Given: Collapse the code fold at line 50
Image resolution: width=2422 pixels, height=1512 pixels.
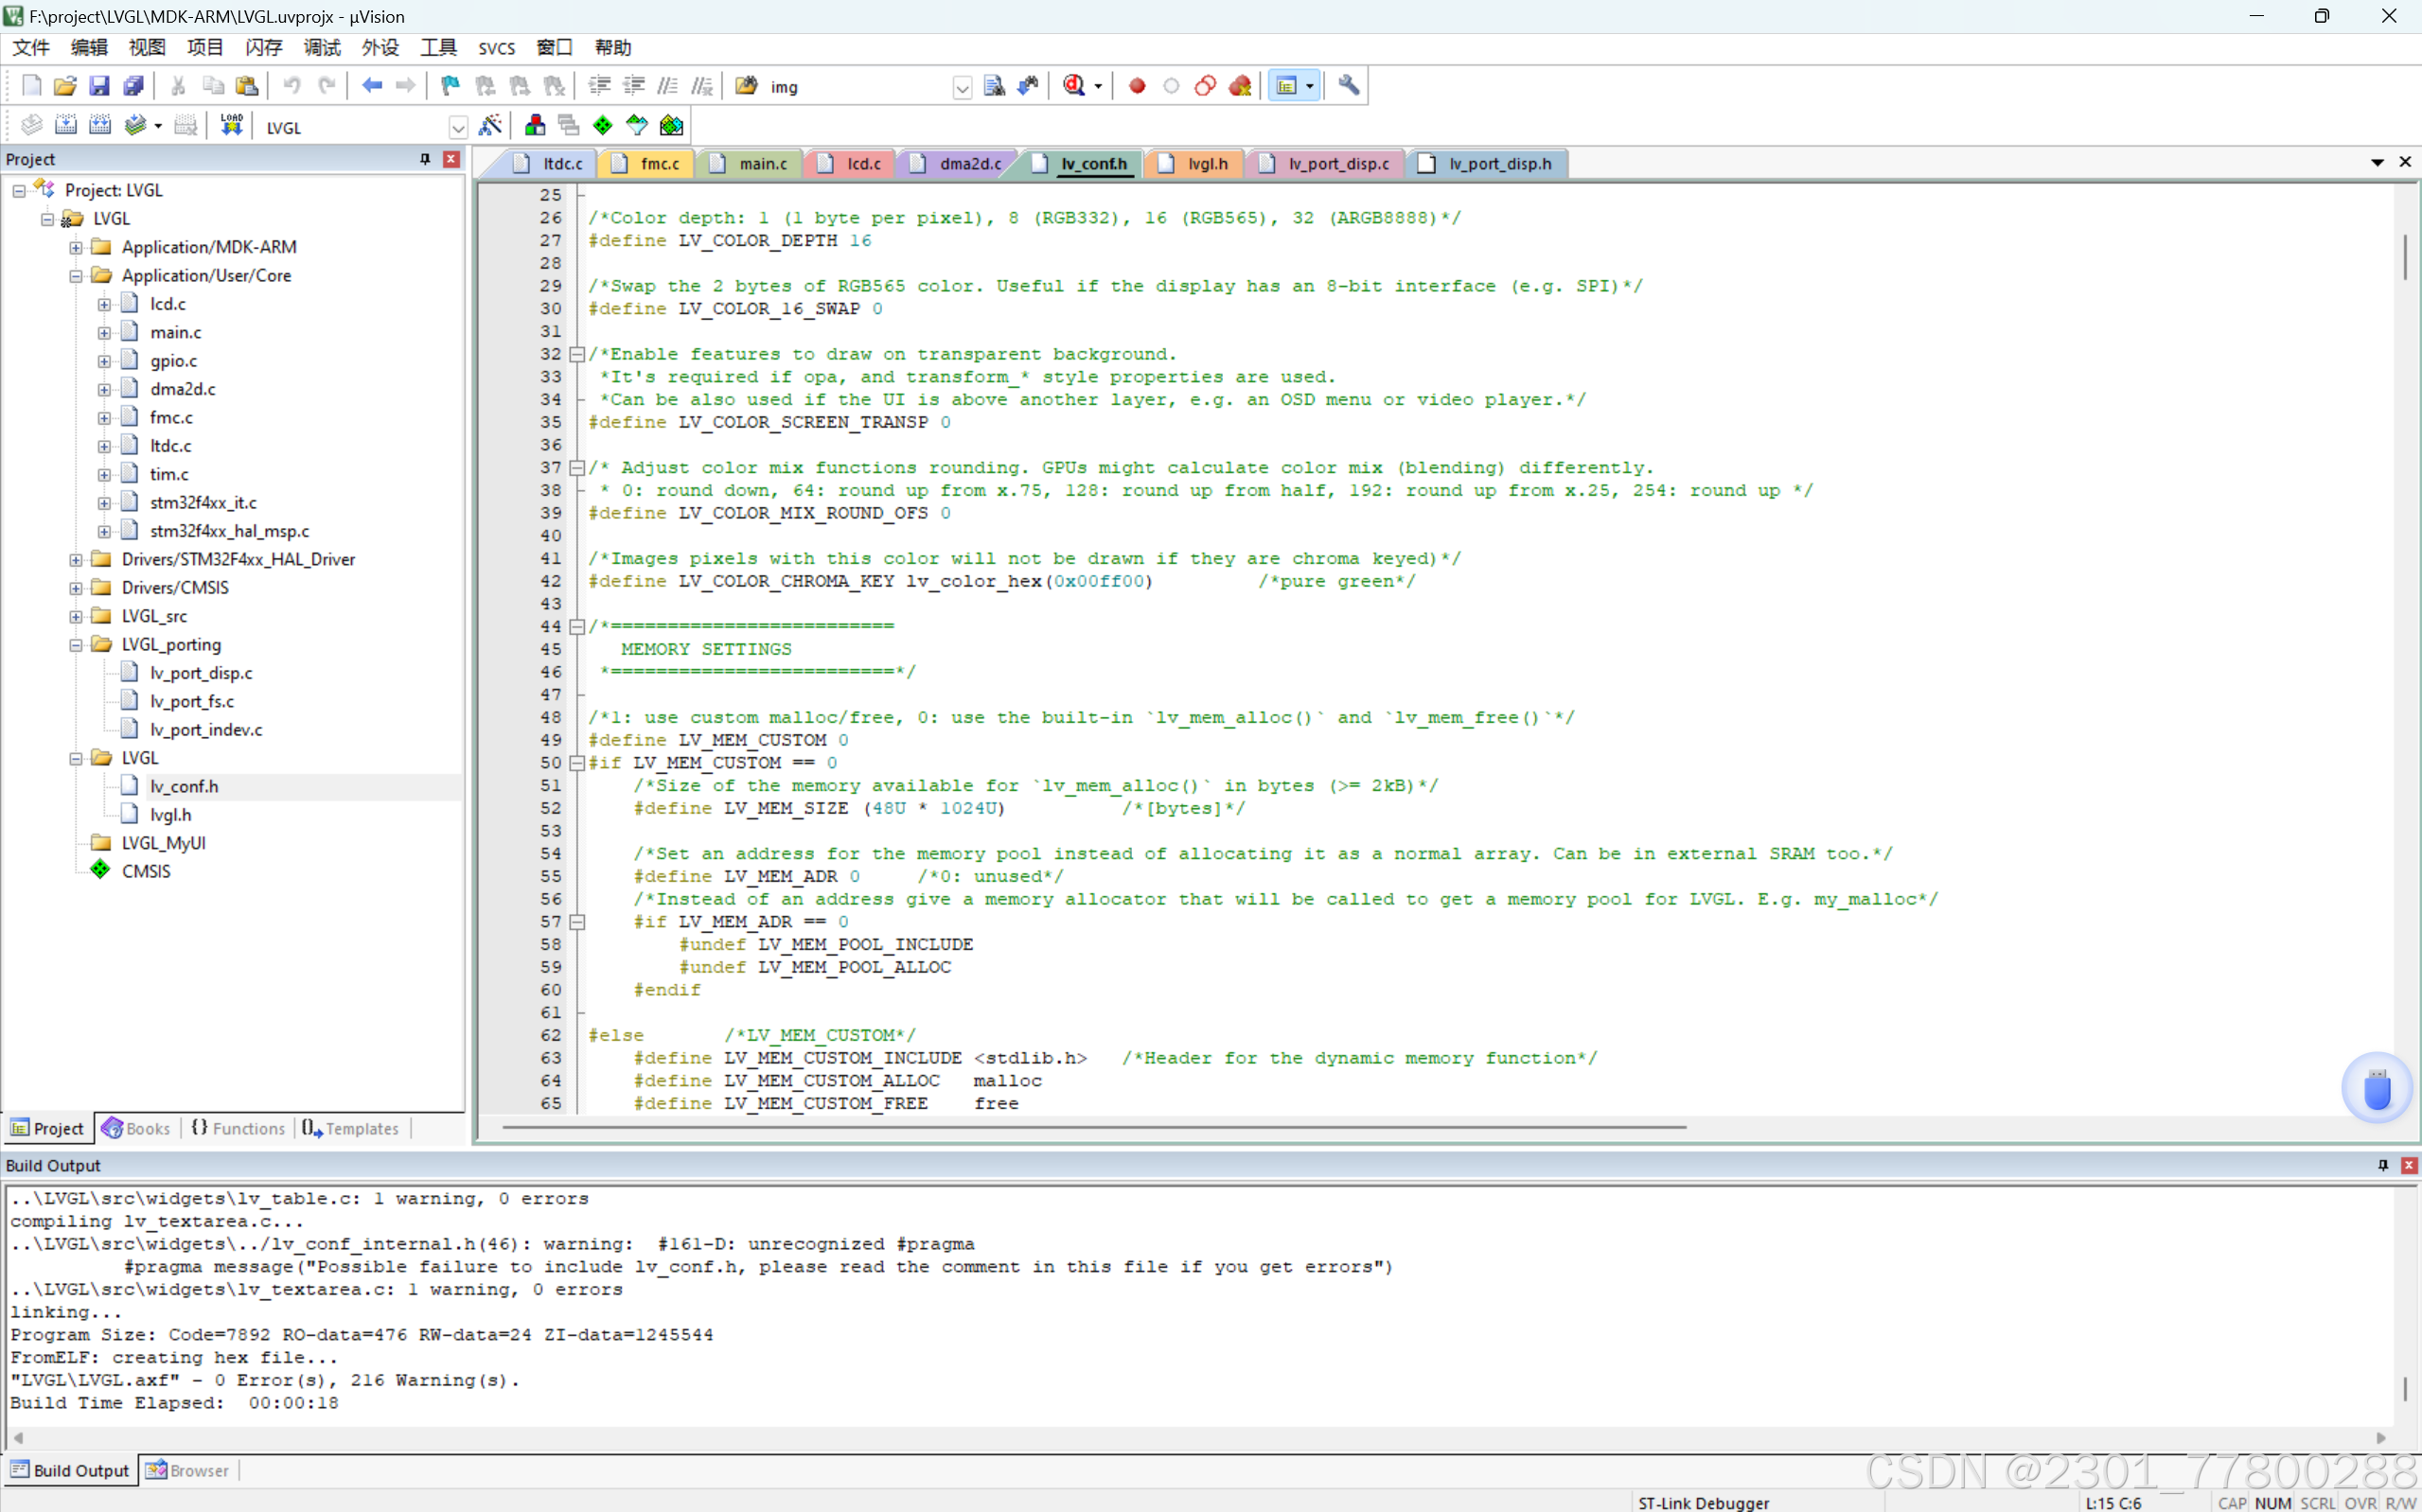Looking at the screenshot, I should [577, 763].
